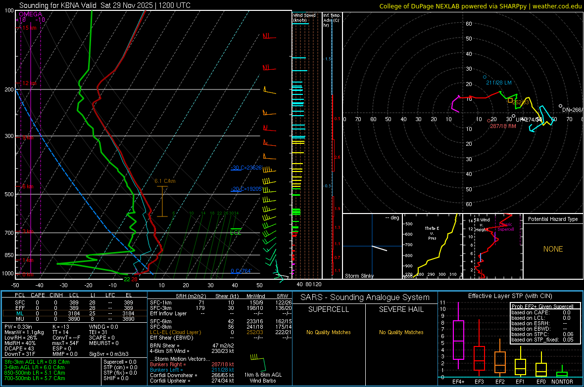Click the '-20 C=19205' height label
Image resolution: width=584 pixels, height=387 pixels.
246,189
